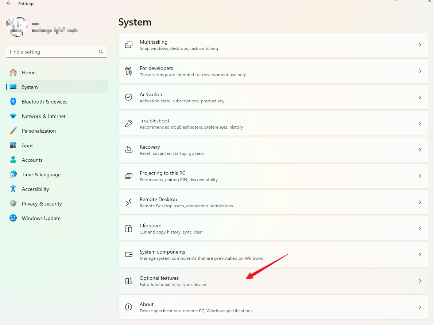Open the Remote Desktop title

coord(158,199)
